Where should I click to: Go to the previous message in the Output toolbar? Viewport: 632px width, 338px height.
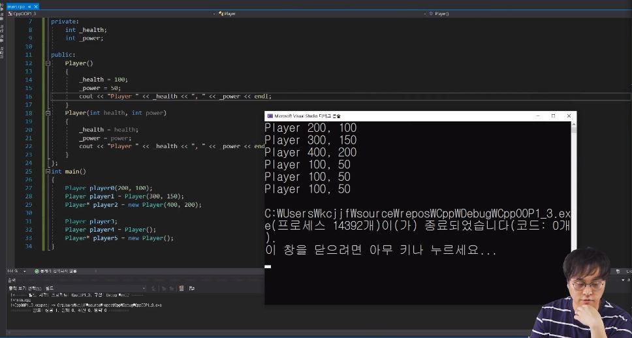pyautogui.click(x=164, y=288)
